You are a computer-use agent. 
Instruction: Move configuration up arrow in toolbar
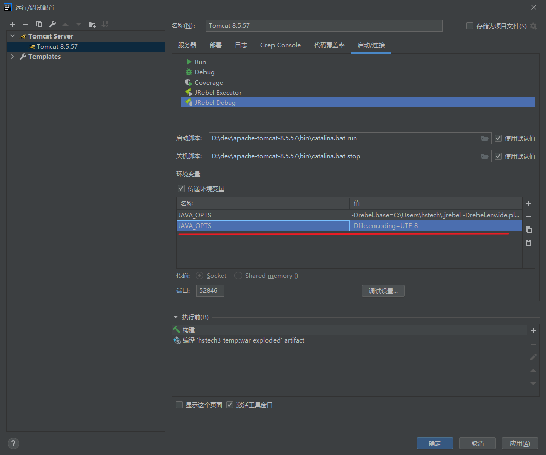click(65, 24)
